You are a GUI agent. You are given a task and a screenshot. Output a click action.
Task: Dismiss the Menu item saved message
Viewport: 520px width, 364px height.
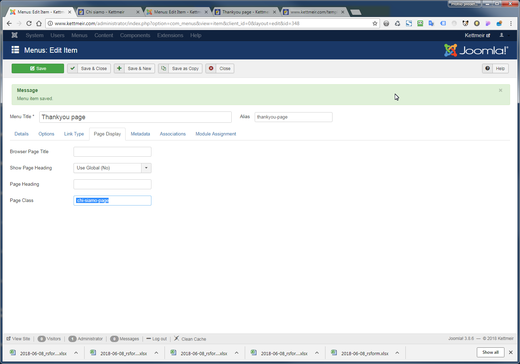501,90
